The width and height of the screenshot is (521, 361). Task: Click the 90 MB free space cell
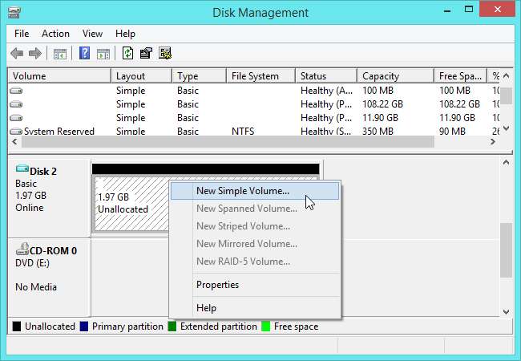coord(452,132)
